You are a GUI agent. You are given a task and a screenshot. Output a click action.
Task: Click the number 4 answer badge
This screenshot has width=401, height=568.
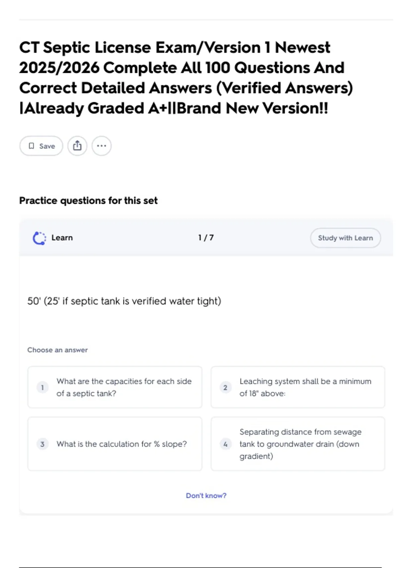click(x=225, y=444)
